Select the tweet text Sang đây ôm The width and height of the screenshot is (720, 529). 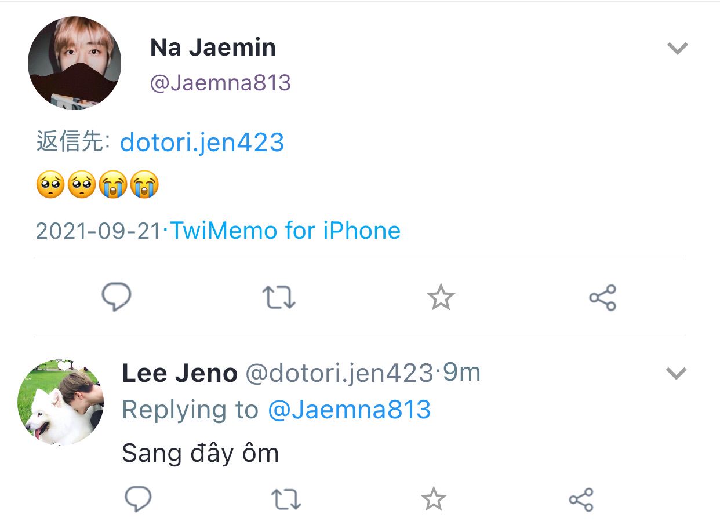tap(201, 453)
